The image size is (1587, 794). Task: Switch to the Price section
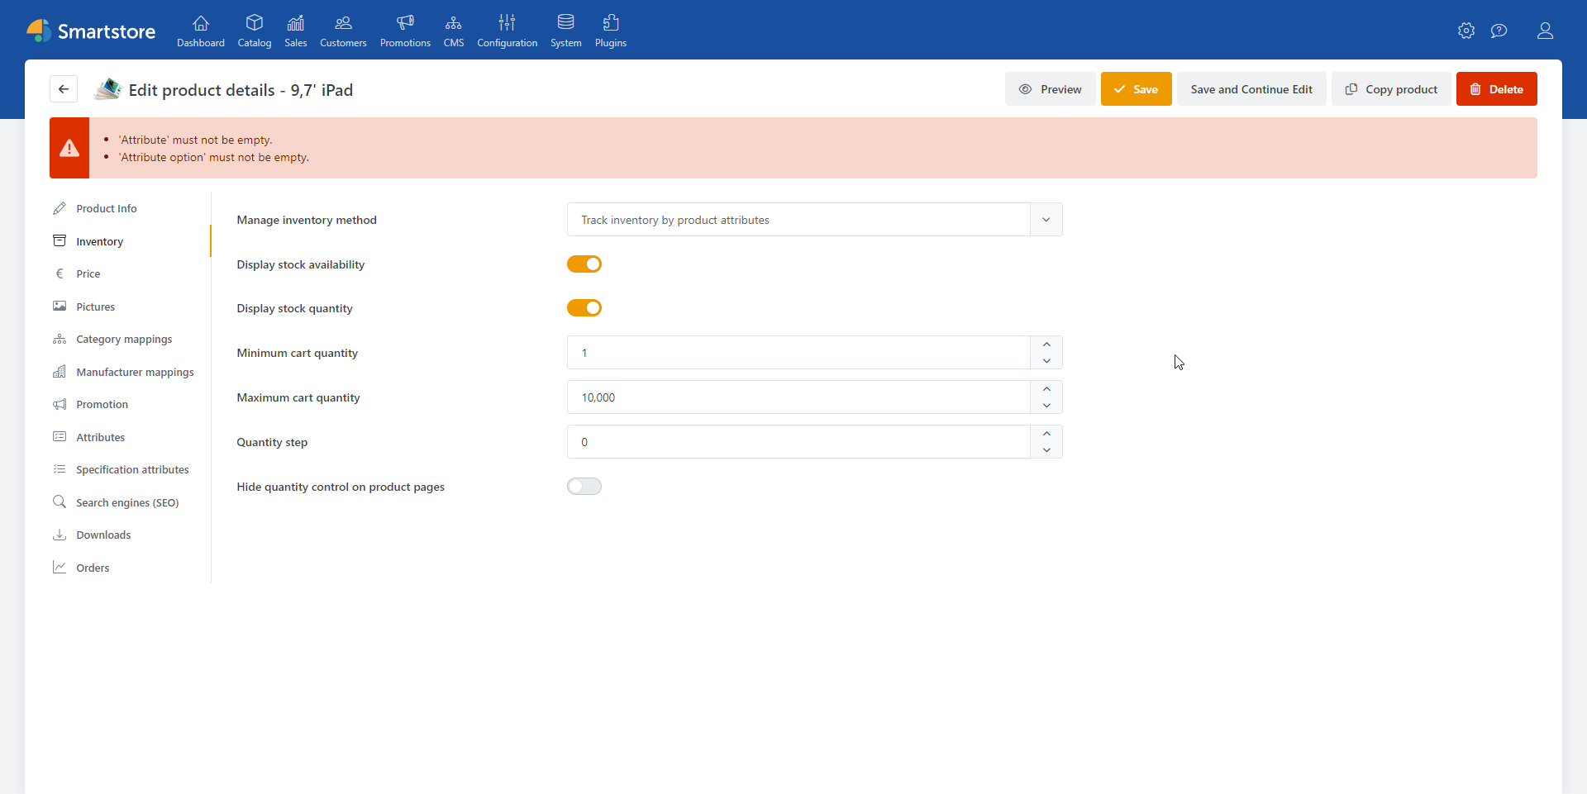click(x=88, y=273)
